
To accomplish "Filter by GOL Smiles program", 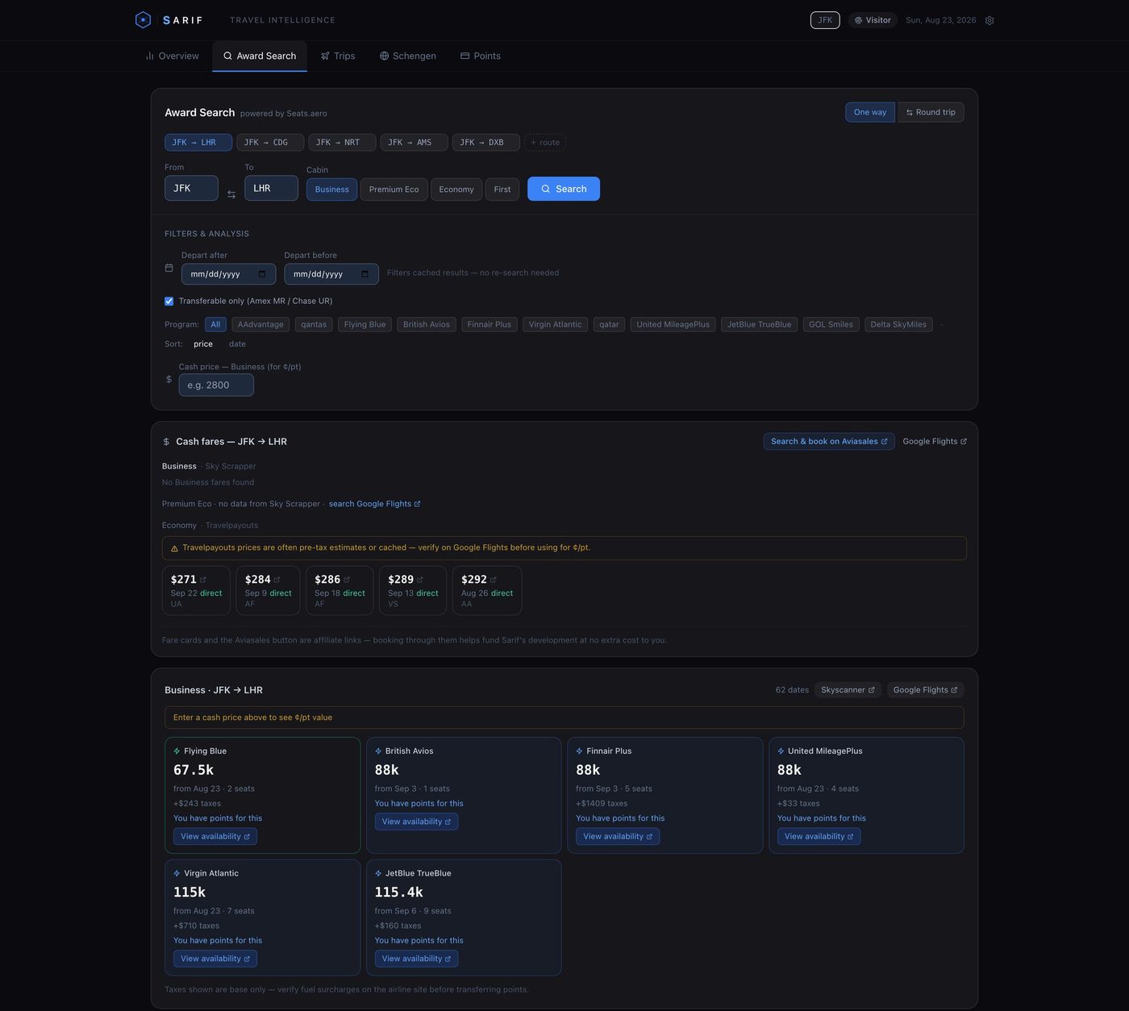I will [831, 324].
